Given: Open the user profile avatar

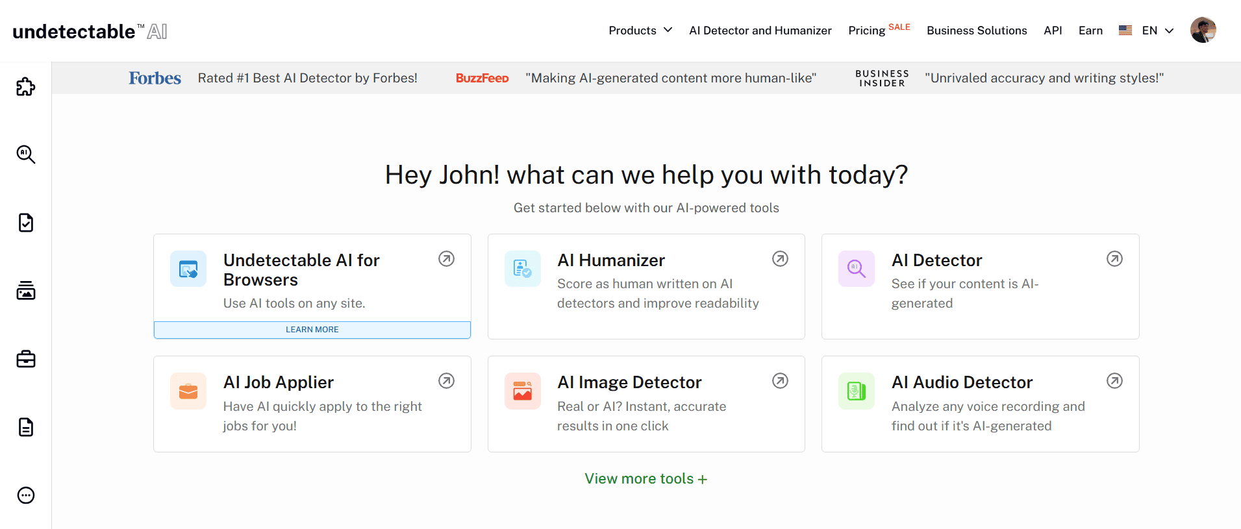Looking at the screenshot, I should tap(1203, 30).
